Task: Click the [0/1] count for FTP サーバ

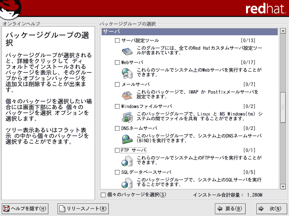Action: (249, 150)
